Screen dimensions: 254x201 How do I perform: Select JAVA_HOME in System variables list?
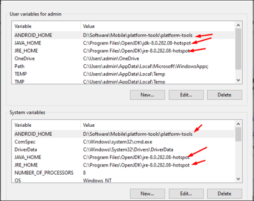click(124, 157)
